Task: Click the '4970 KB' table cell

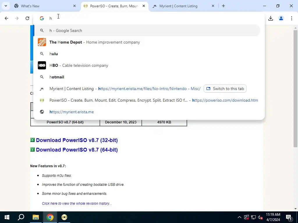Action: (164, 122)
